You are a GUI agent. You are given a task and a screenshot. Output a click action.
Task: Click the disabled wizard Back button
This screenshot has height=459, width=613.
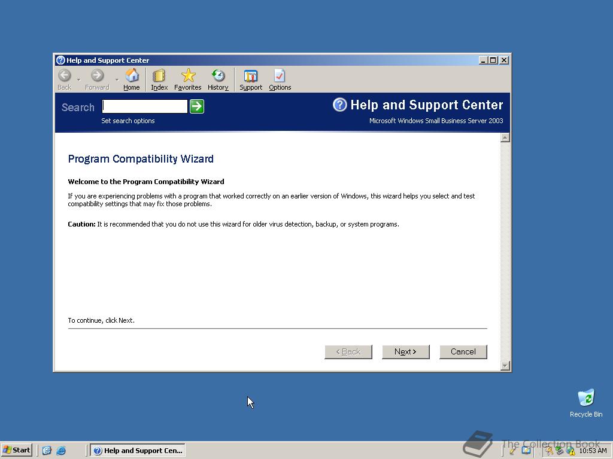348,351
